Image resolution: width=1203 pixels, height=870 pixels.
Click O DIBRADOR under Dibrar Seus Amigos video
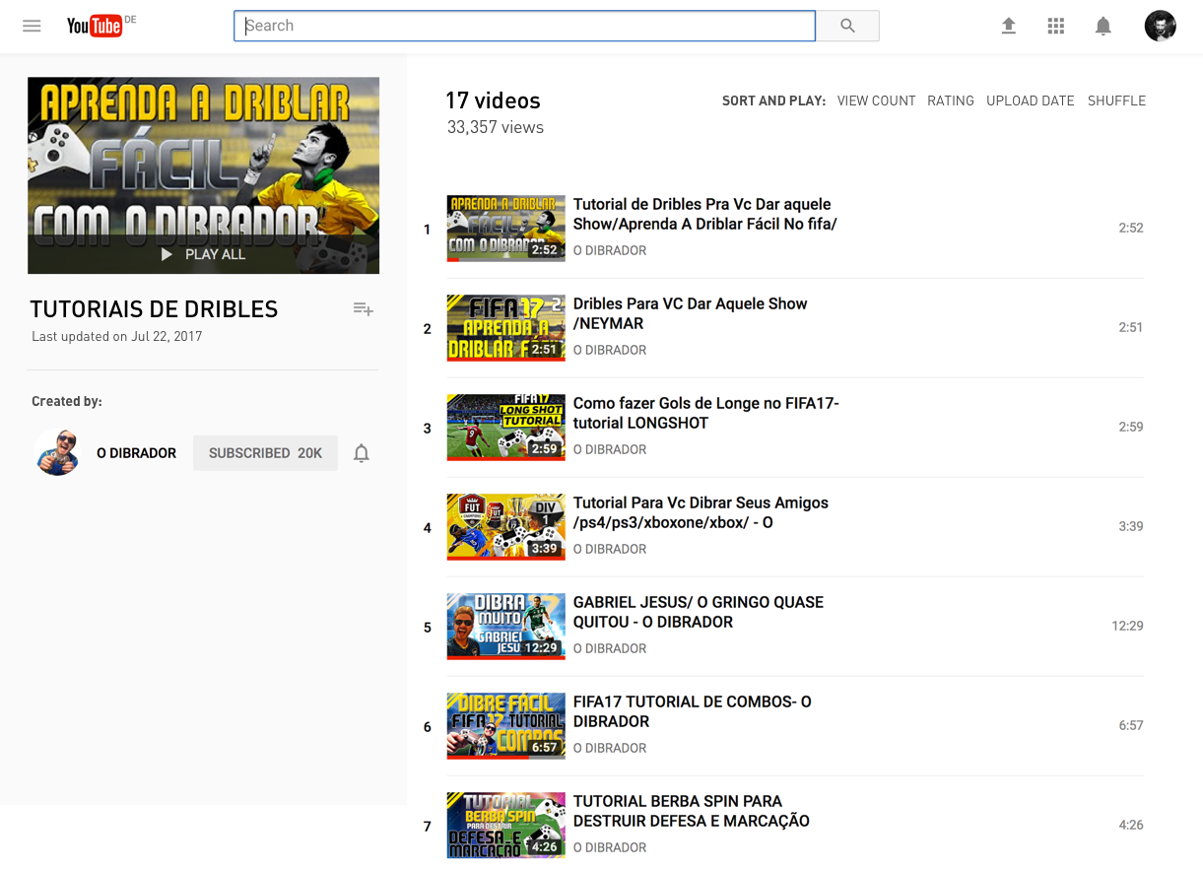click(610, 549)
